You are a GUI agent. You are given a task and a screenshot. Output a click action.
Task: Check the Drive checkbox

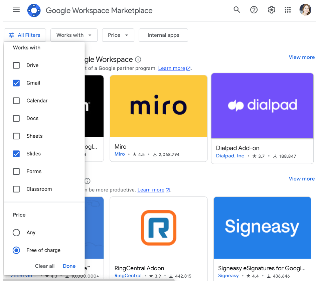click(16, 65)
